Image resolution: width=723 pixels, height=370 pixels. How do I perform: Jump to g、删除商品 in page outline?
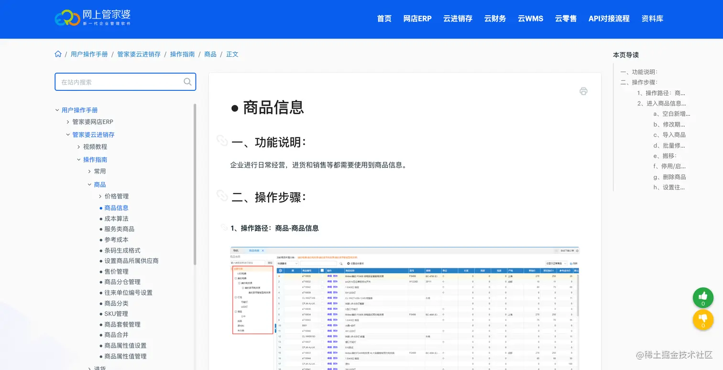[x=669, y=177]
